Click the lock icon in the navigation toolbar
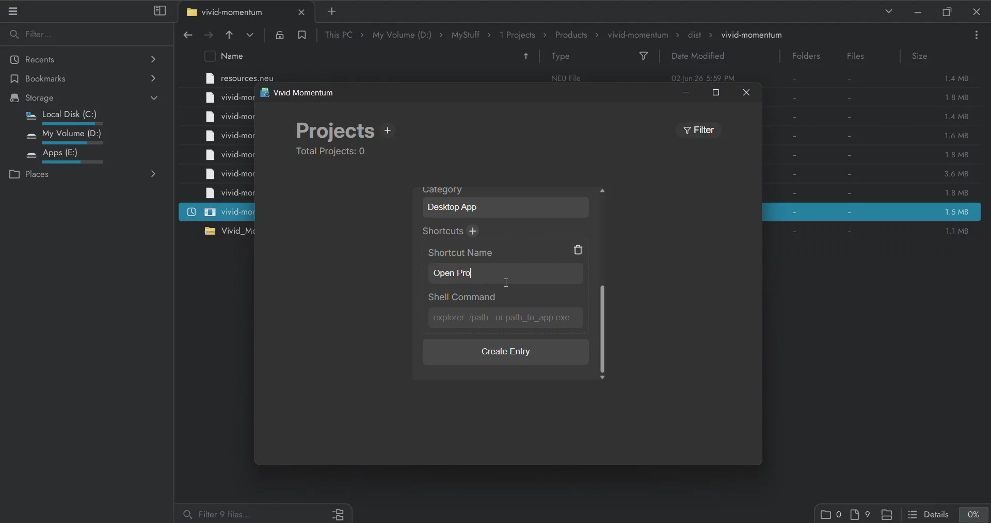 [x=280, y=36]
